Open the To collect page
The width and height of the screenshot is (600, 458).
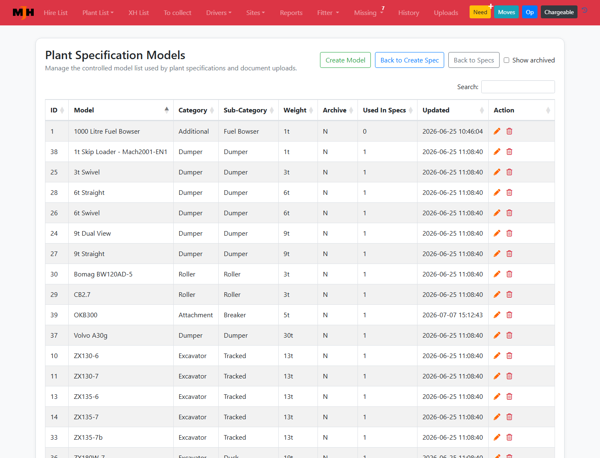tap(177, 13)
